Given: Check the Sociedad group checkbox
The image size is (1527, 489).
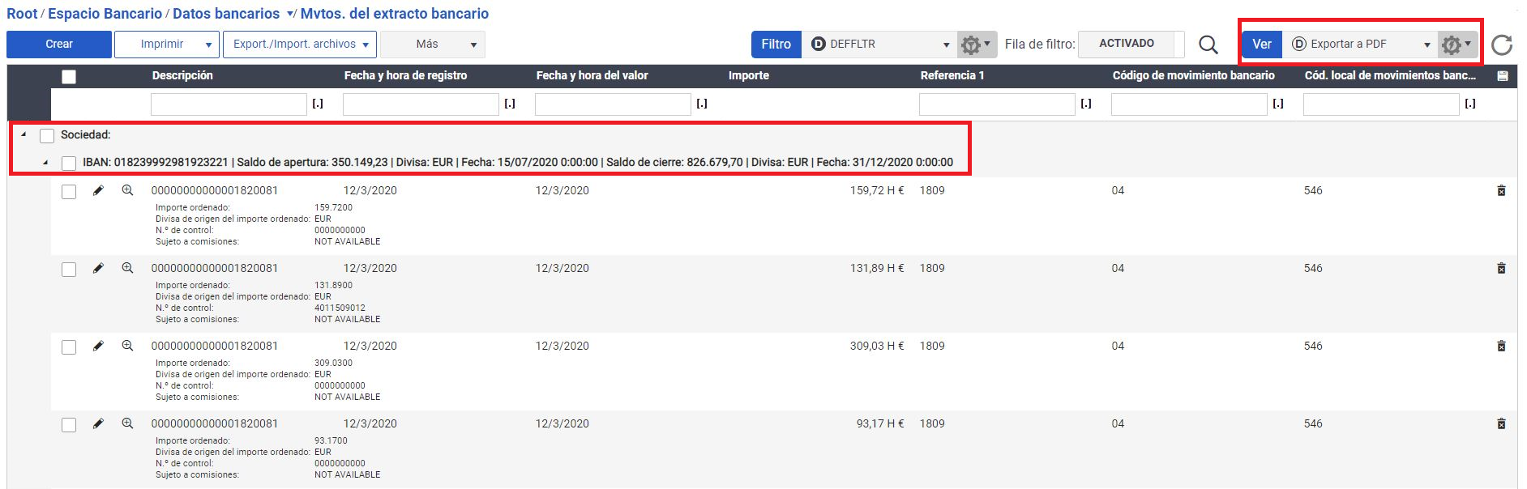Looking at the screenshot, I should click(47, 136).
